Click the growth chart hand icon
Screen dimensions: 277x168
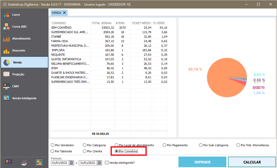click(x=24, y=162)
